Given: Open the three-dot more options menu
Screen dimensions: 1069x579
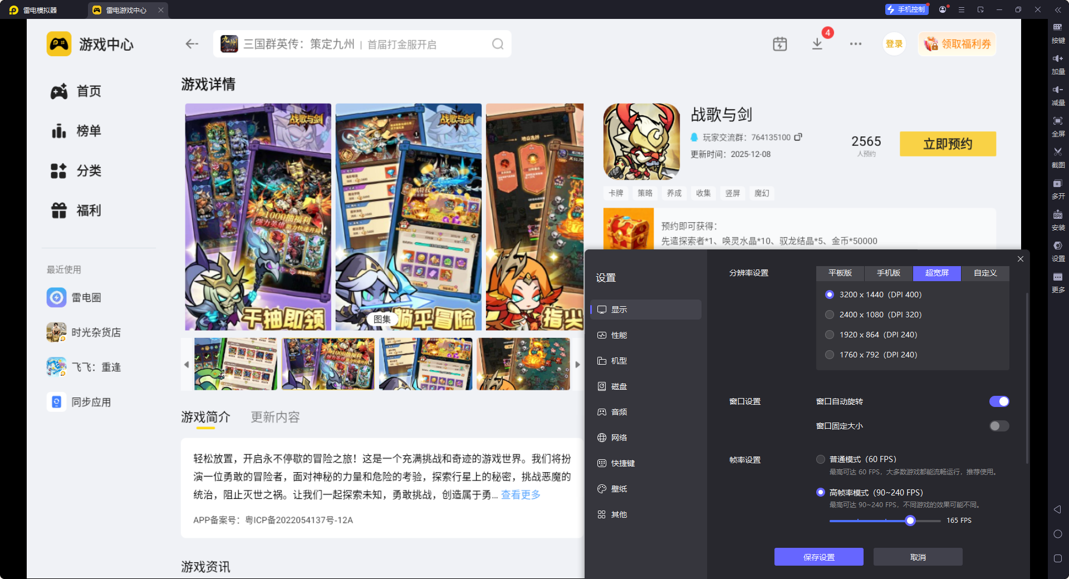Looking at the screenshot, I should coord(856,44).
